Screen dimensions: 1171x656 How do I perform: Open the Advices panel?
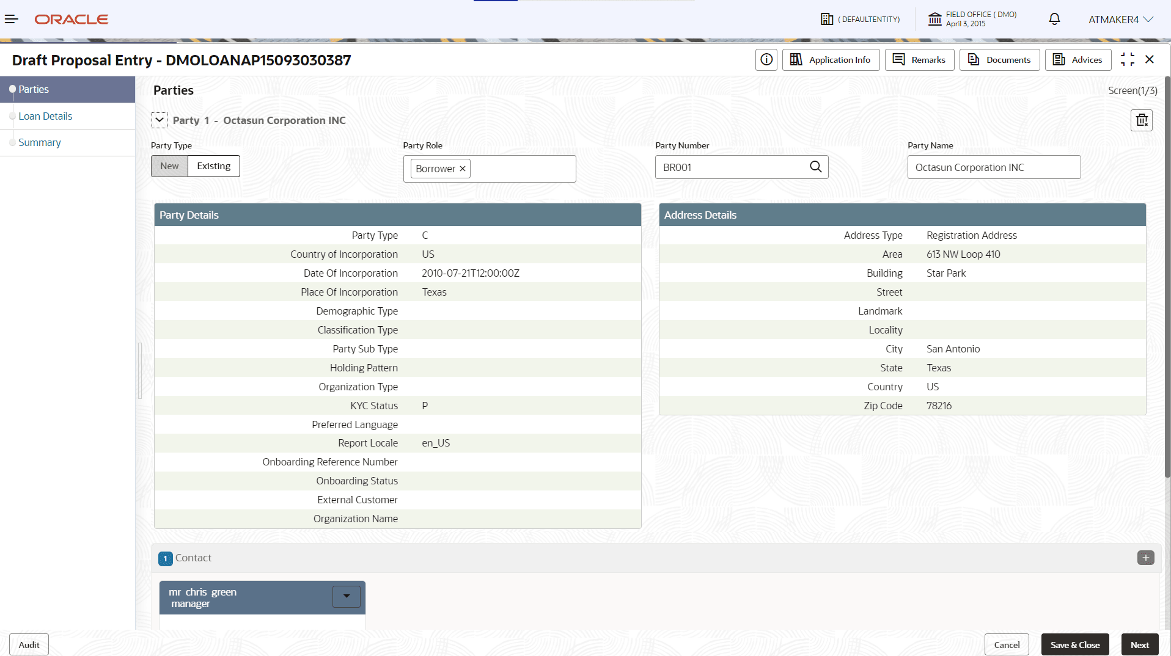point(1078,60)
